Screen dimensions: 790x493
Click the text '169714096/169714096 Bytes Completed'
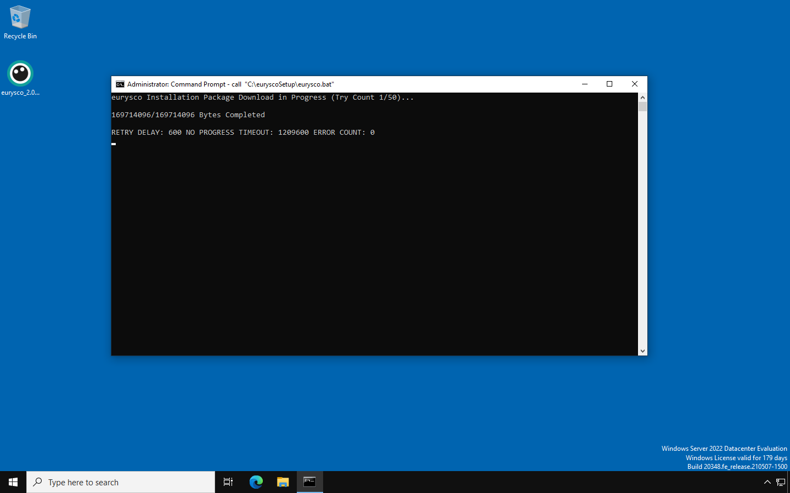tap(188, 115)
